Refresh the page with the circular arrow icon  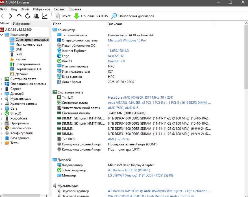tap(28, 16)
